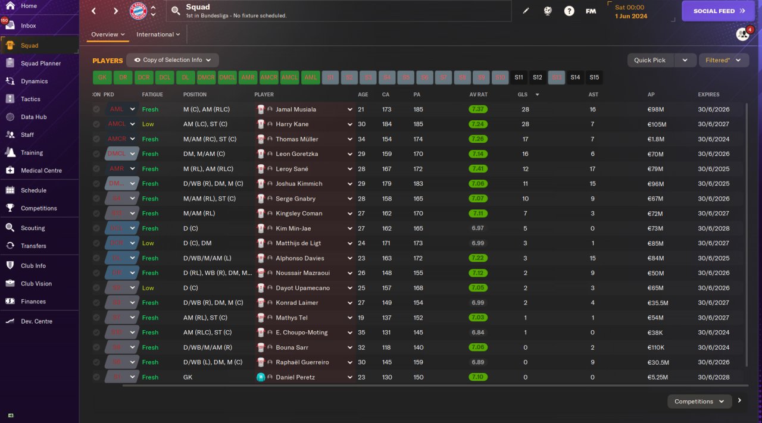Expand player dropdown next to Mathys Tel

point(350,318)
